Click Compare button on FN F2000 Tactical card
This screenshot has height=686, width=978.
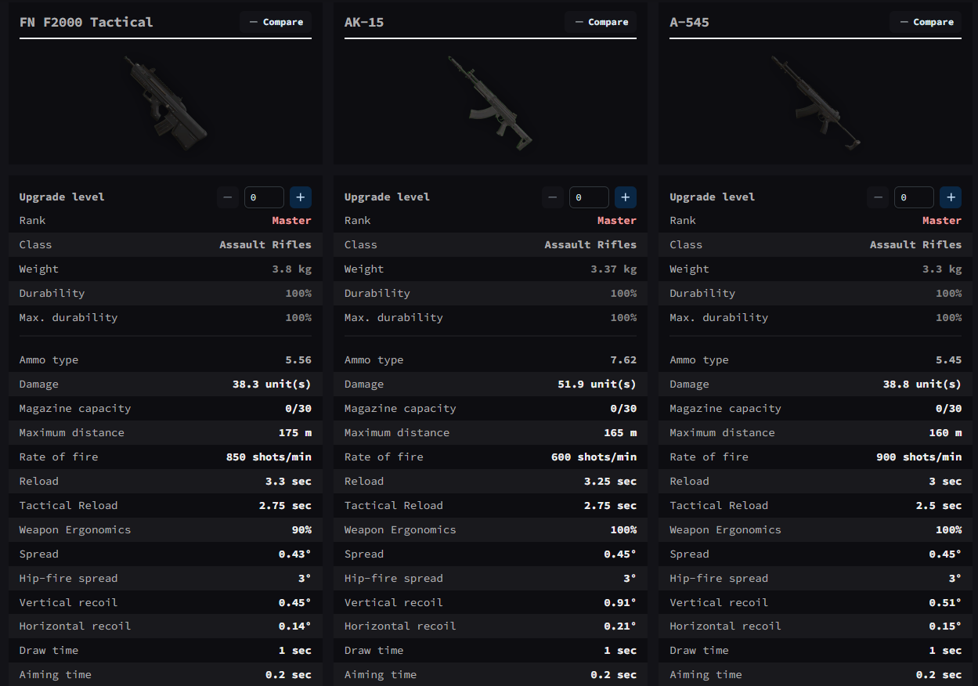(276, 22)
